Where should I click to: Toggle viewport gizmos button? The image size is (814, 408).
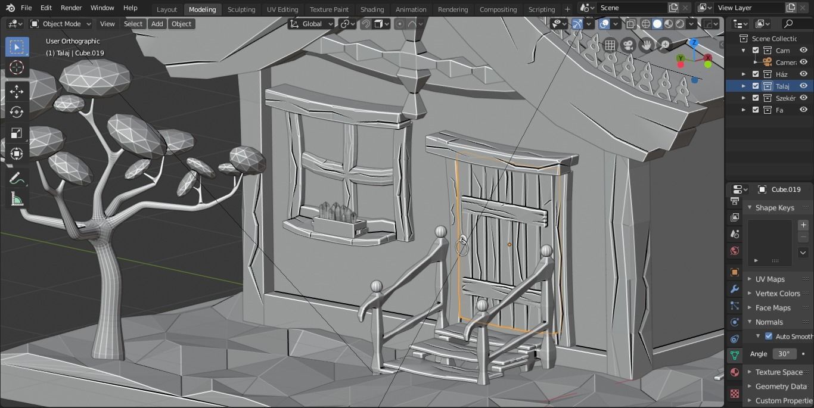click(x=577, y=24)
